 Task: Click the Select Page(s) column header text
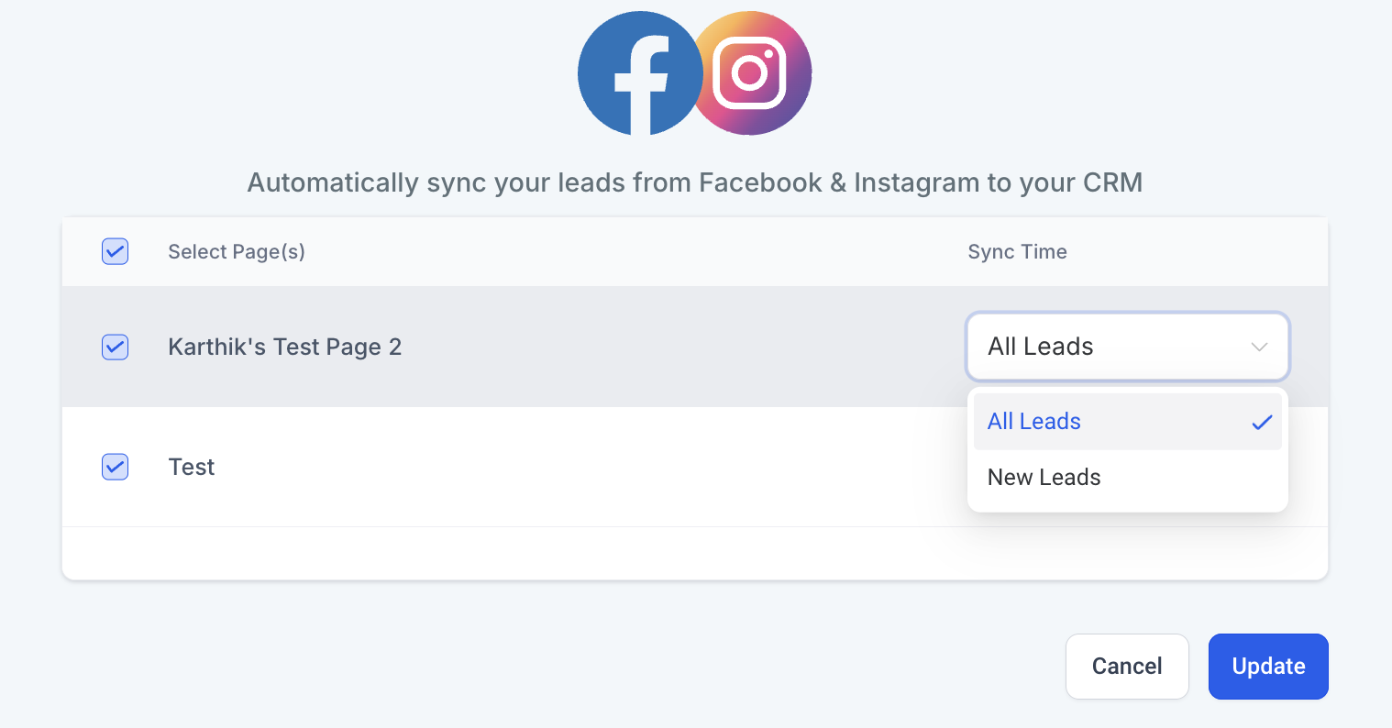pos(237,252)
